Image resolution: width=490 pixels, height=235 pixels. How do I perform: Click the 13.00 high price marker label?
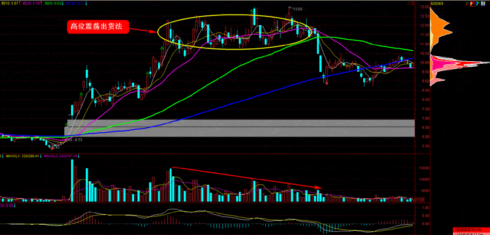297,9
